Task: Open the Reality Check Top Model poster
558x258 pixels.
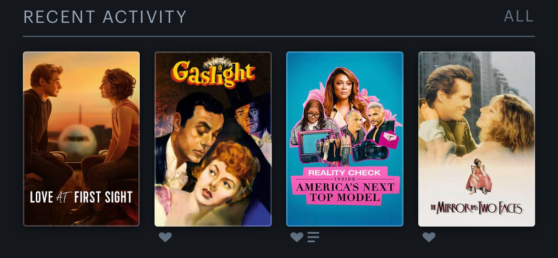Action: 345,139
